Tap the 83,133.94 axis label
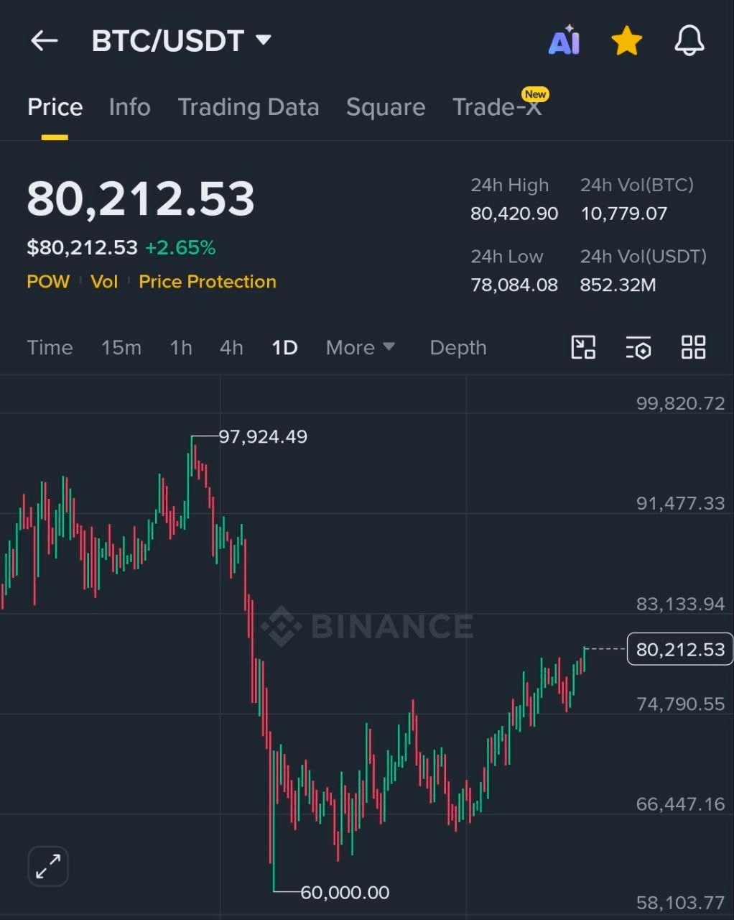734x920 pixels. [680, 604]
